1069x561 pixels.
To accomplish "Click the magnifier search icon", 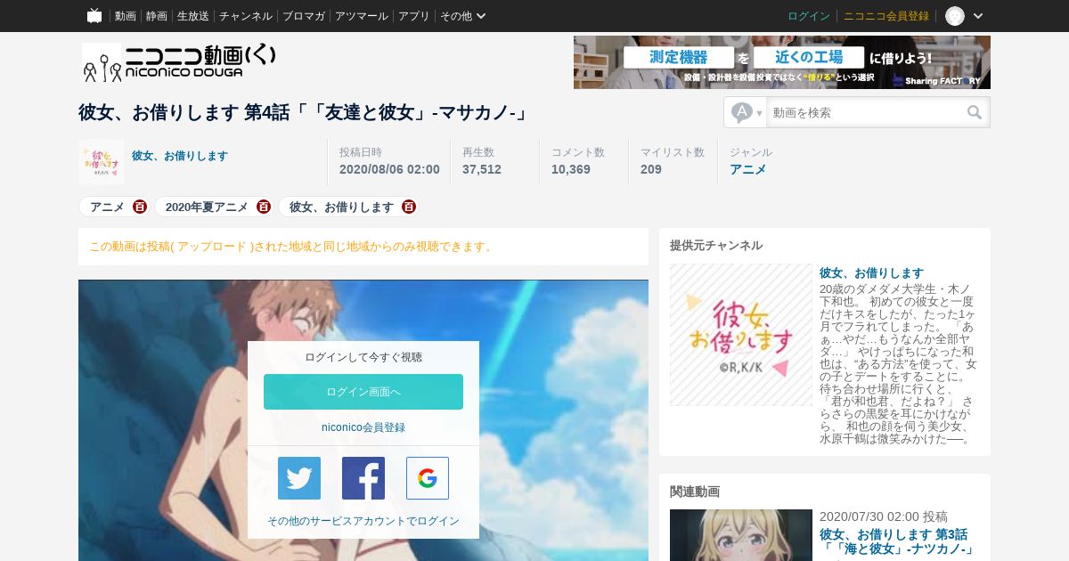I will [975, 112].
